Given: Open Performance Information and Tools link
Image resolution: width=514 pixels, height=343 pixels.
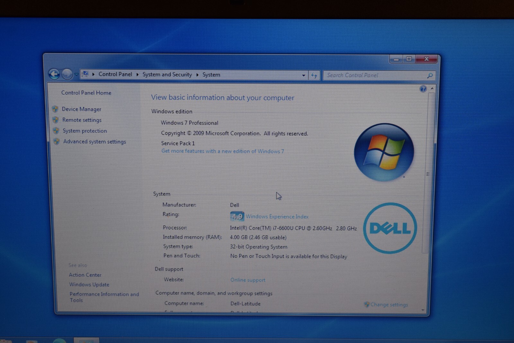Looking at the screenshot, I should [104, 297].
